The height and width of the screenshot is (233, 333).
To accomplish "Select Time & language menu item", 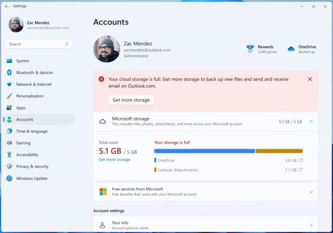I will [32, 131].
